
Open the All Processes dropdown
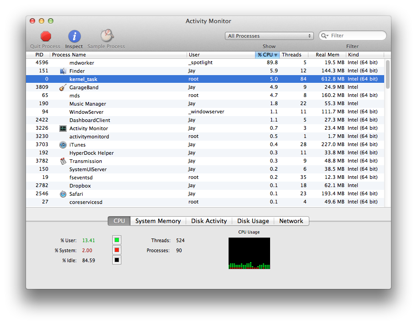click(x=269, y=36)
